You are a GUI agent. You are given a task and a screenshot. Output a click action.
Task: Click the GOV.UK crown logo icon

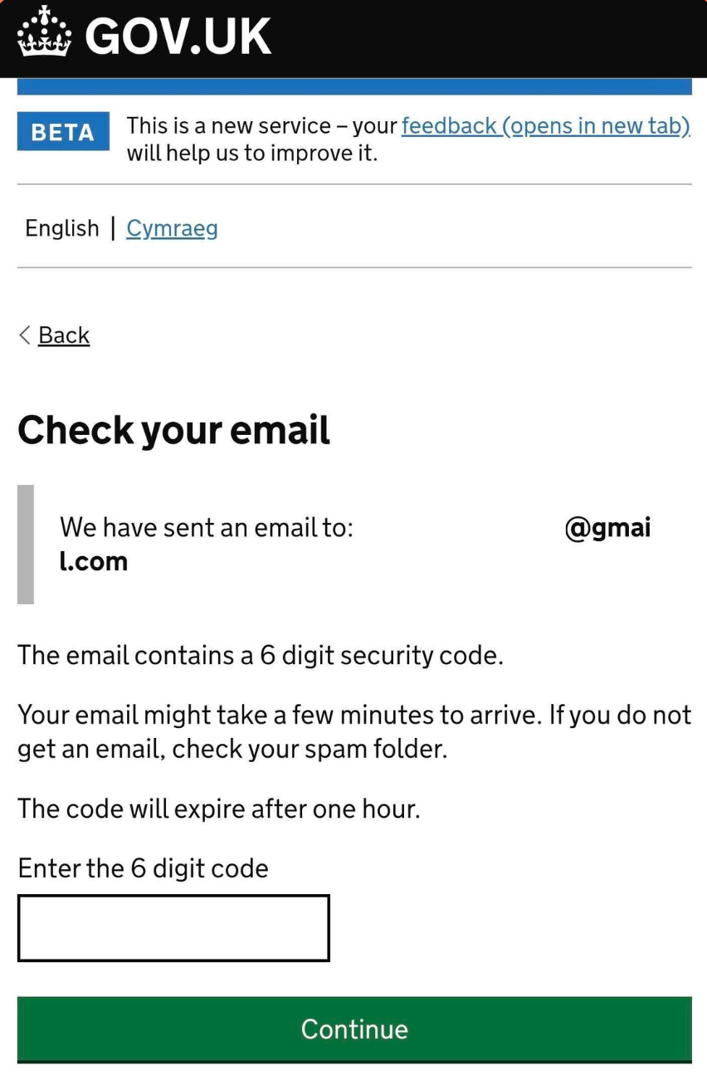43,33
